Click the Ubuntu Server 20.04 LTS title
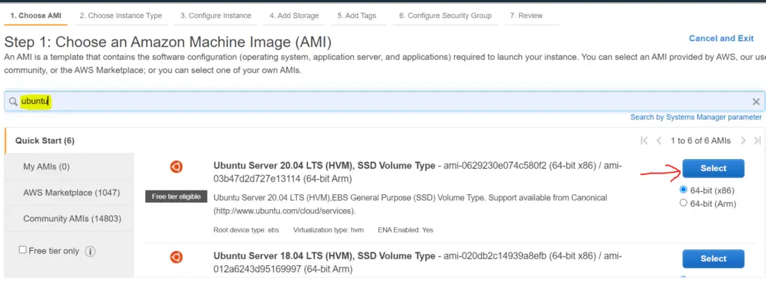Image resolution: width=766 pixels, height=295 pixels. 325,166
